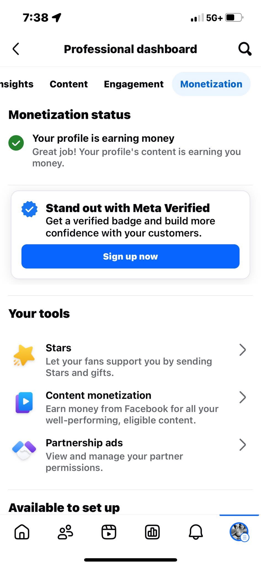
Task: Select the Monetization tab
Action: [211, 84]
